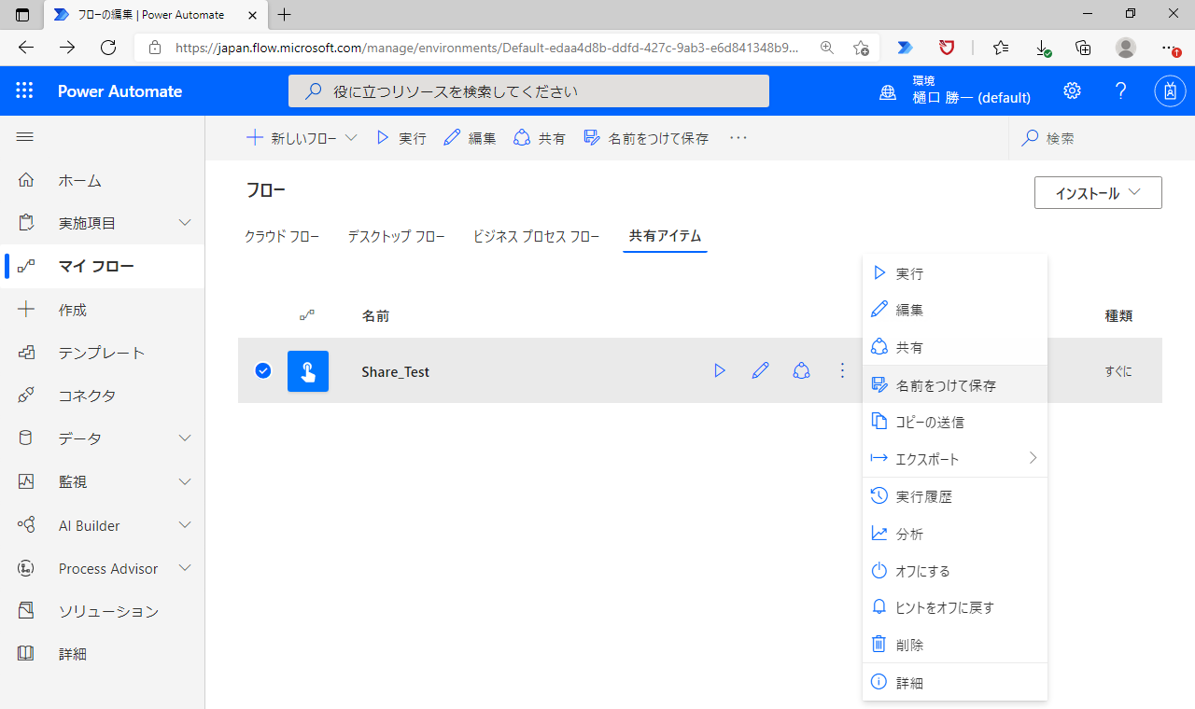Viewport: 1195px width, 709px height.
Task: Open browser collections icon
Action: point(1084,48)
